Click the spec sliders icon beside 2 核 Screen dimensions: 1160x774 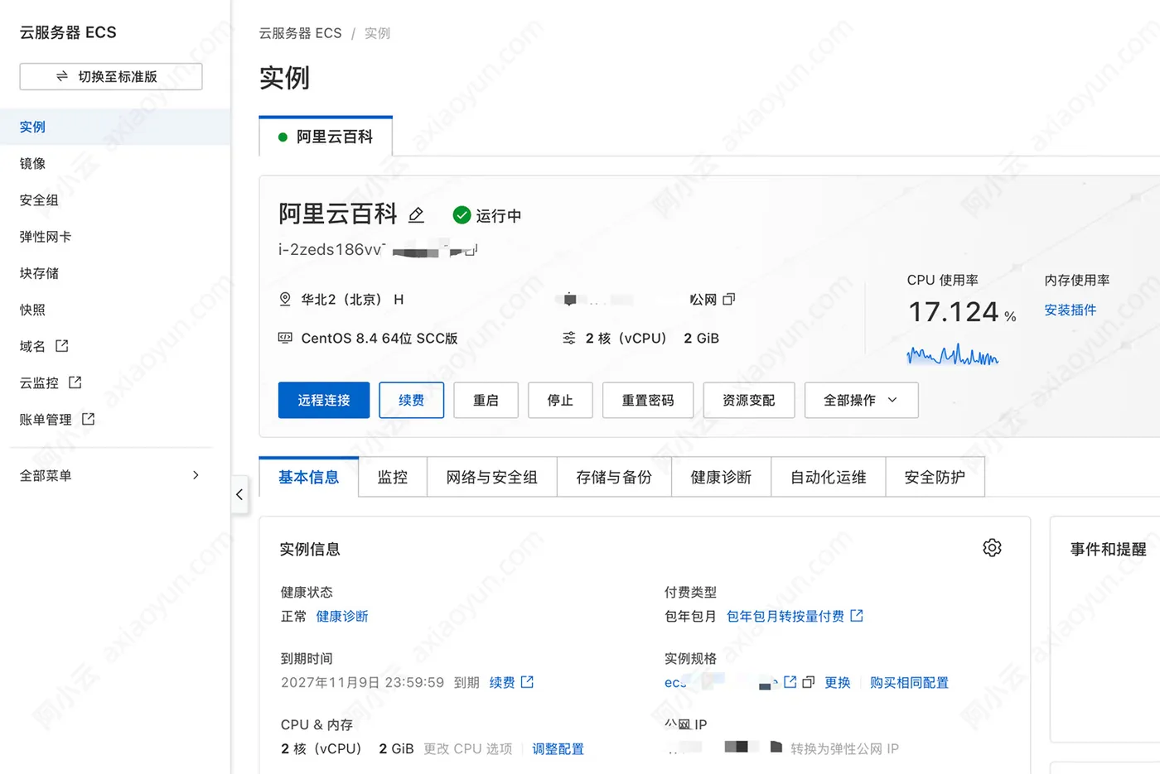[x=569, y=338]
